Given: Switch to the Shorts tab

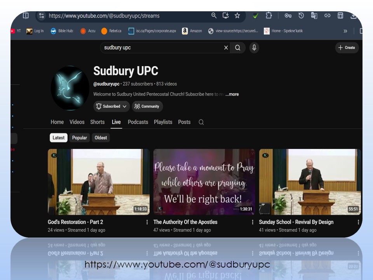Looking at the screenshot, I should click(x=97, y=122).
